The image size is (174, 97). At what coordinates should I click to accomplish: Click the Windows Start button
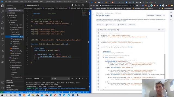tap(2, 95)
